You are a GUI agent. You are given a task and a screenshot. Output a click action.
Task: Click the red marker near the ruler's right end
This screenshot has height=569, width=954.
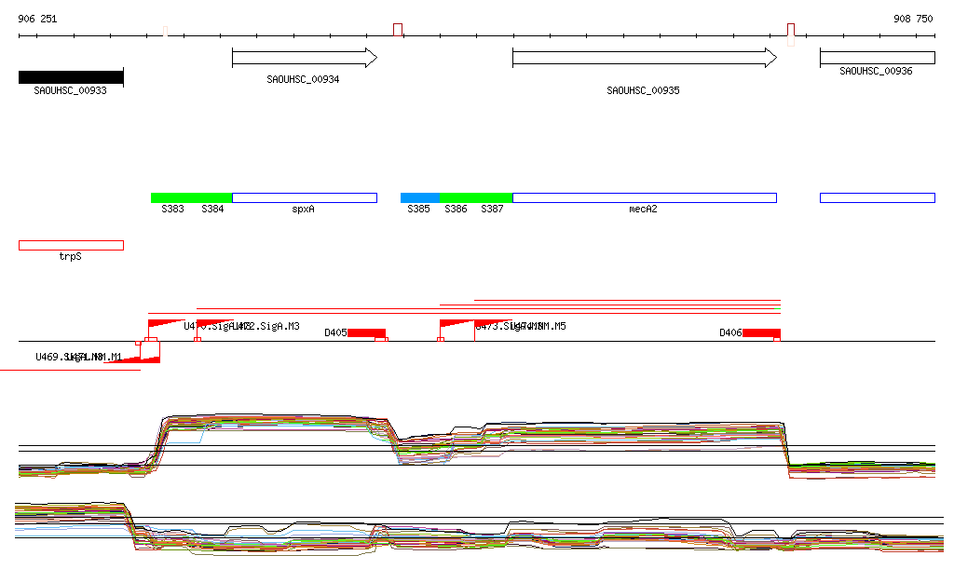click(791, 29)
